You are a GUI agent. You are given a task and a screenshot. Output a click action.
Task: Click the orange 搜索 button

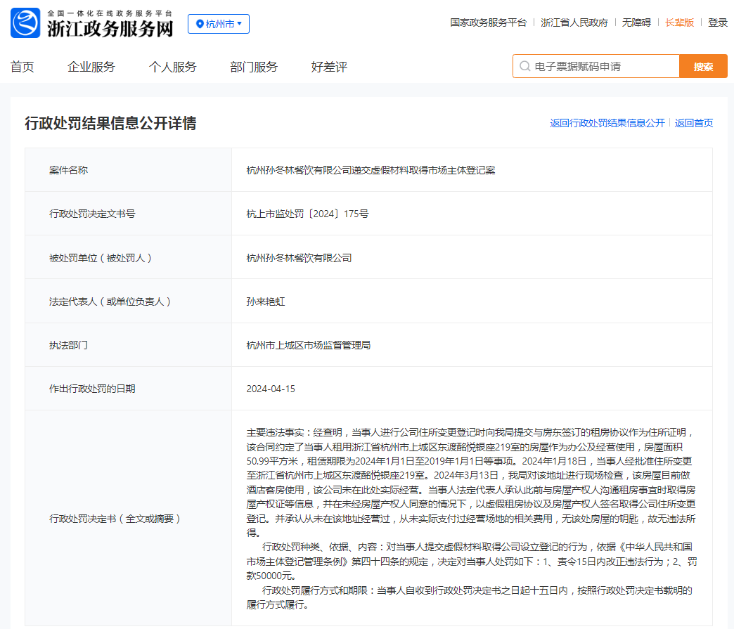click(x=703, y=66)
